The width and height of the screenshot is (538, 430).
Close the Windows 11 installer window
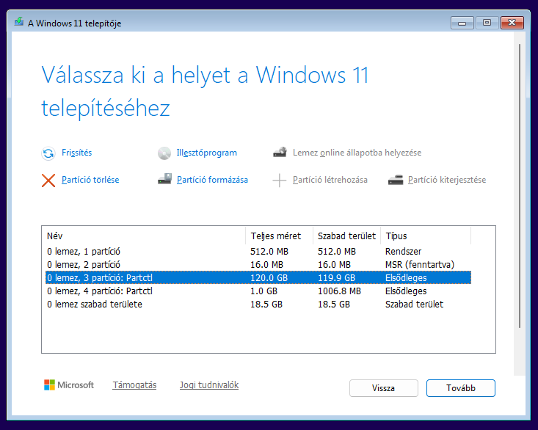point(512,23)
